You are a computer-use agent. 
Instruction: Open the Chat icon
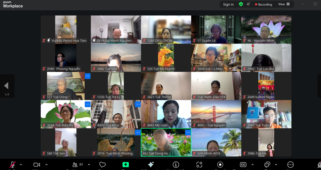pos(267,165)
